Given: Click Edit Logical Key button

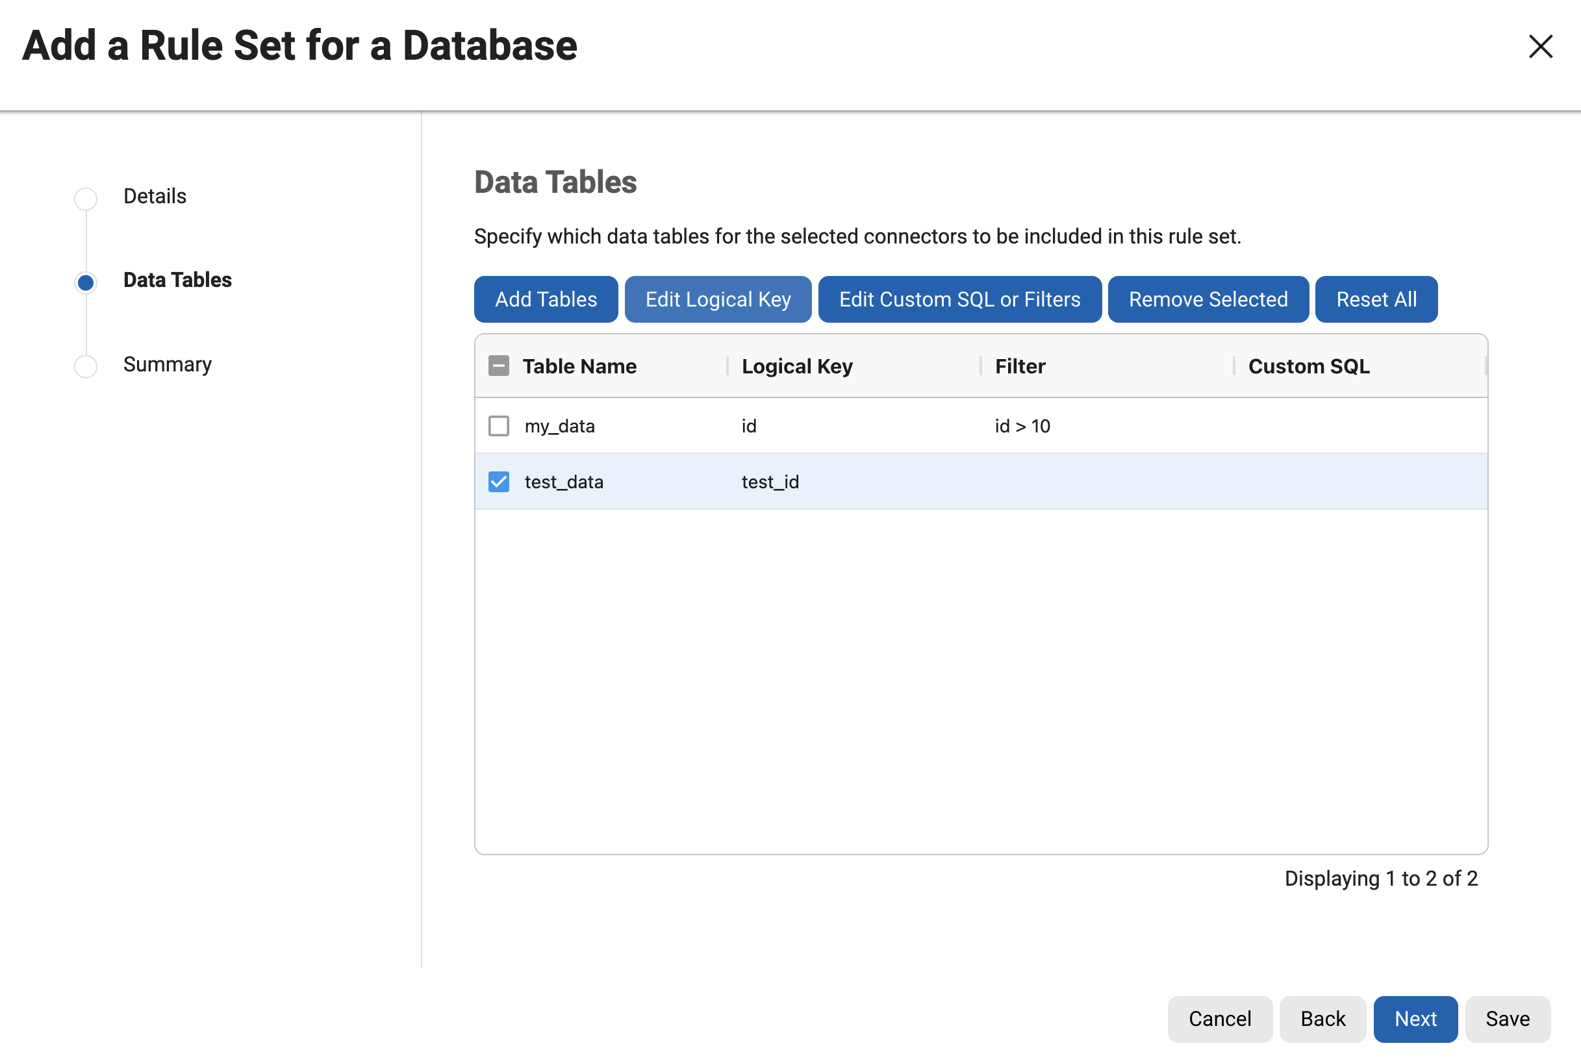Looking at the screenshot, I should 717,299.
